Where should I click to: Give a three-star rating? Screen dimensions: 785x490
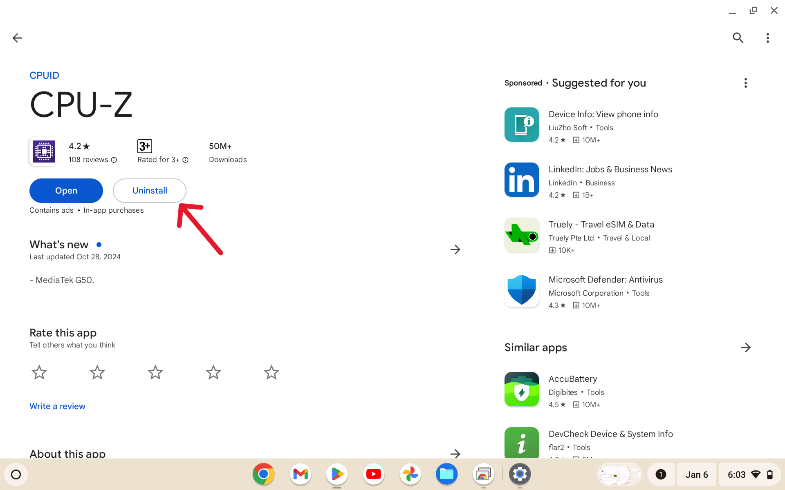pyautogui.click(x=155, y=372)
